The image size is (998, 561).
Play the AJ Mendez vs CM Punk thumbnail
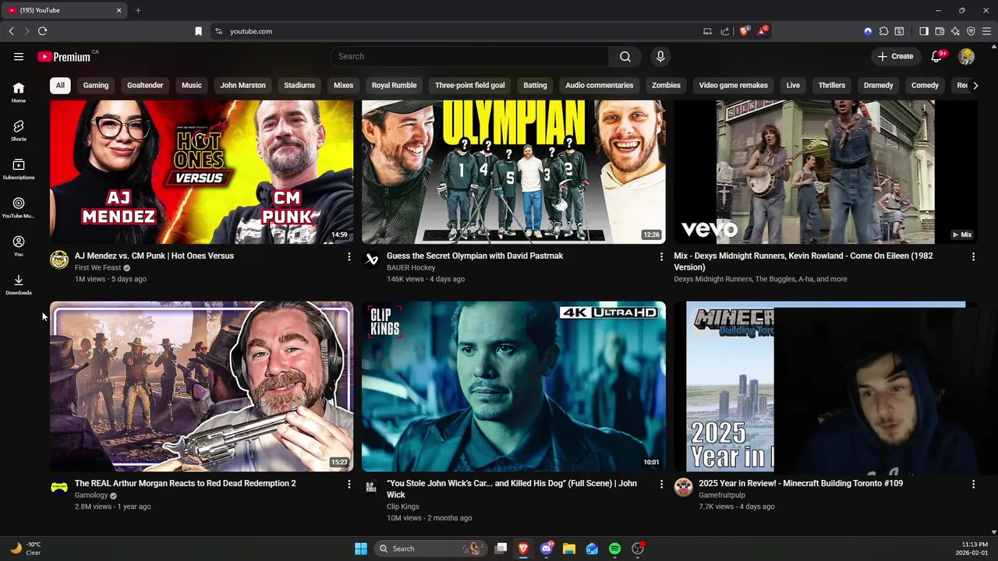pos(202,171)
